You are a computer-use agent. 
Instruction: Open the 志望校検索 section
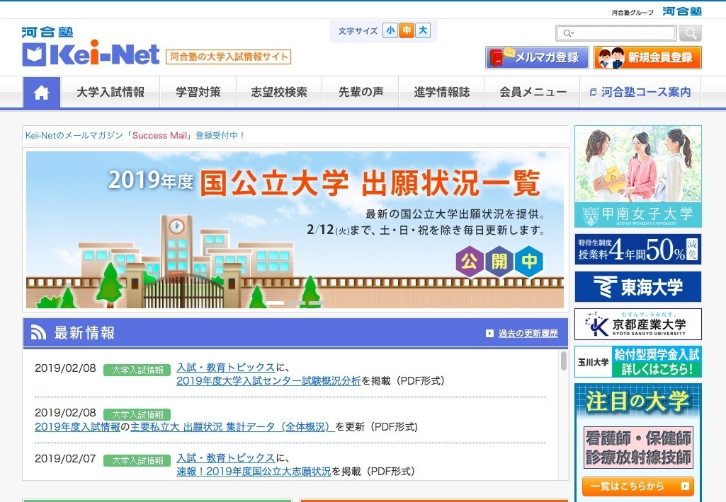point(279,91)
